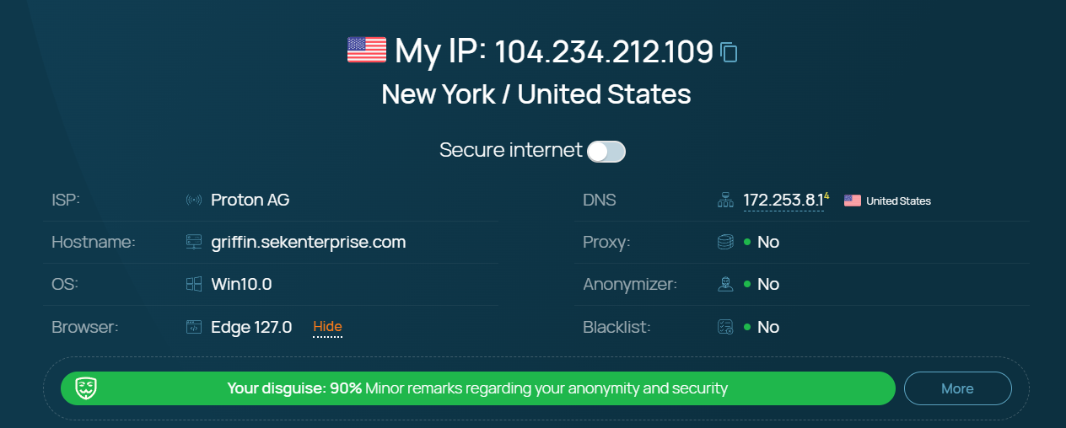Click the disguise mask shield icon
Viewport: 1066px width, 428px height.
click(x=86, y=388)
